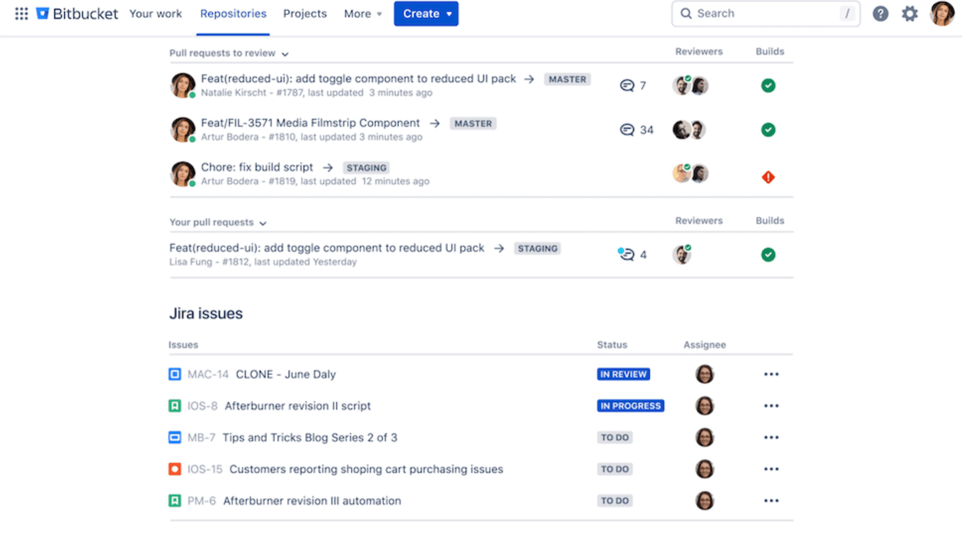Open the help question mark icon

881,13
